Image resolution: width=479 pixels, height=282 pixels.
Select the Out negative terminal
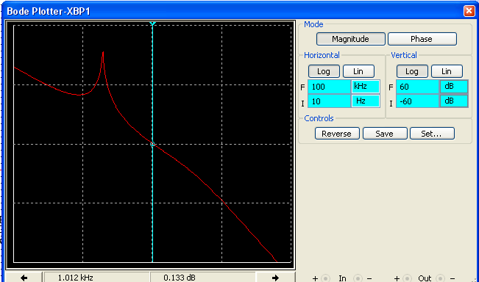pyautogui.click(x=440, y=278)
